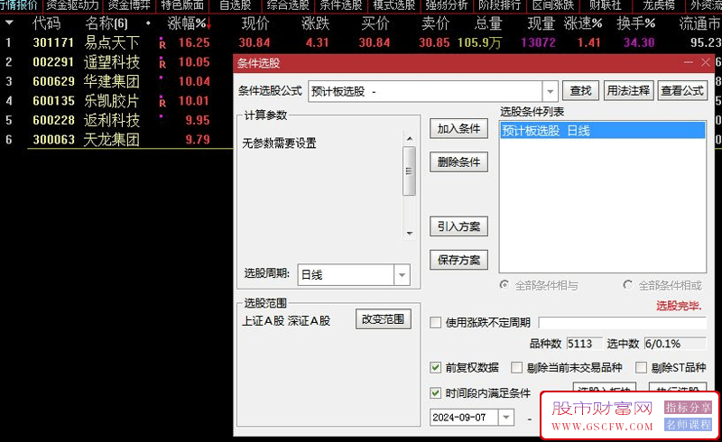The image size is (722, 442).
Task: Sort by 涨幅% column header
Action: click(190, 23)
